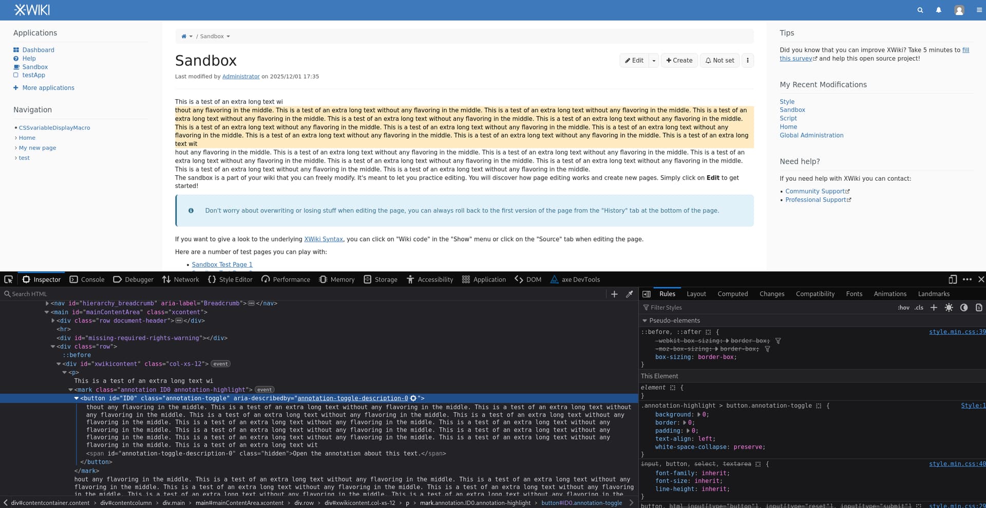This screenshot has height=508, width=986.
Task: Expand the hierarchy_breadcrumb nav node
Action: point(47,304)
